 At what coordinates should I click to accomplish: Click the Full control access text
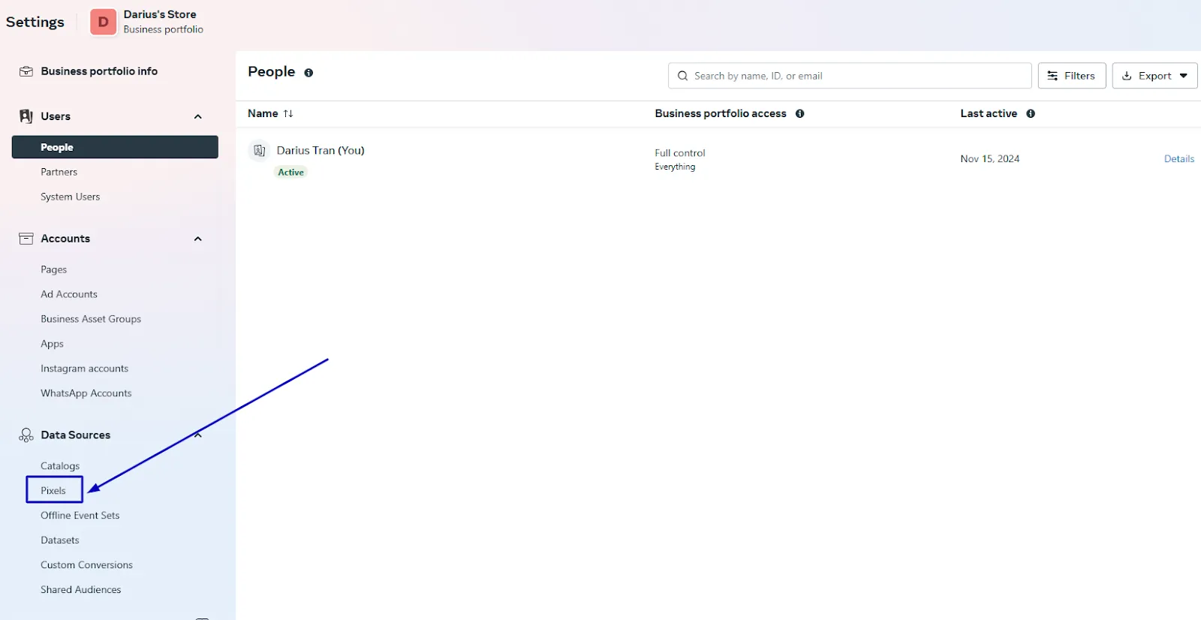[680, 153]
